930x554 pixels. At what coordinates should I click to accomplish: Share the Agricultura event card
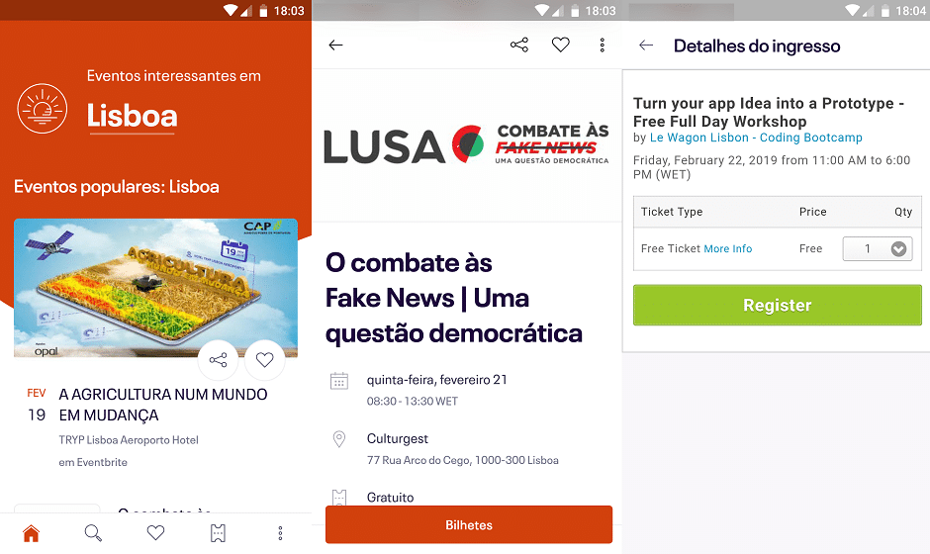coord(218,360)
